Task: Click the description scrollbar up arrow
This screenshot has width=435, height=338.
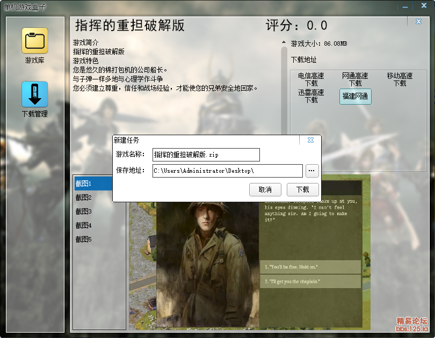Action: 285,42
